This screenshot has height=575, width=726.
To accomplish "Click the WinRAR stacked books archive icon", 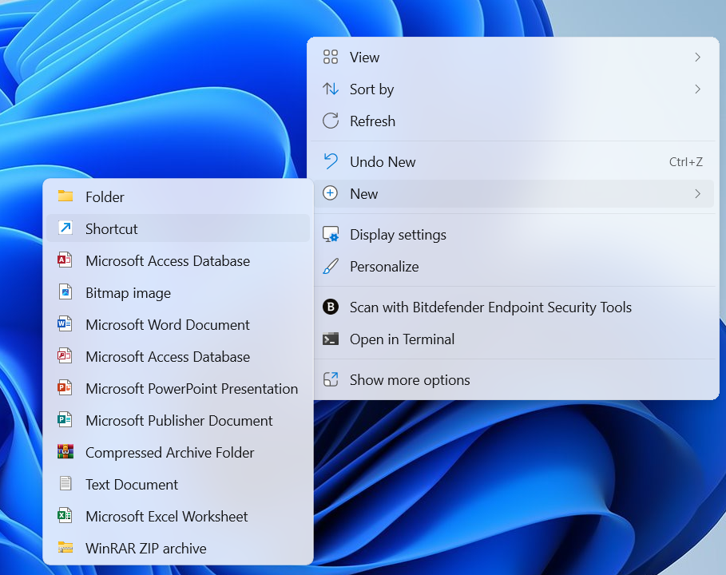I will (65, 451).
